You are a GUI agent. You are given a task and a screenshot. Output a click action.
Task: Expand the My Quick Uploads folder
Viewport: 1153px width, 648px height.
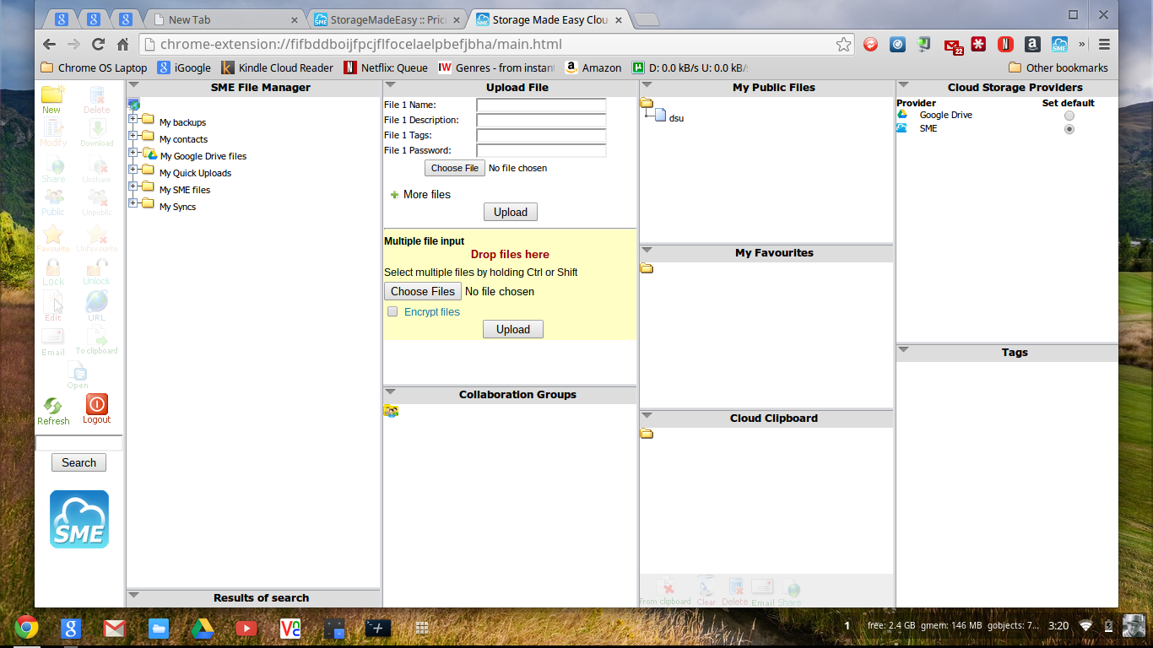click(x=133, y=169)
